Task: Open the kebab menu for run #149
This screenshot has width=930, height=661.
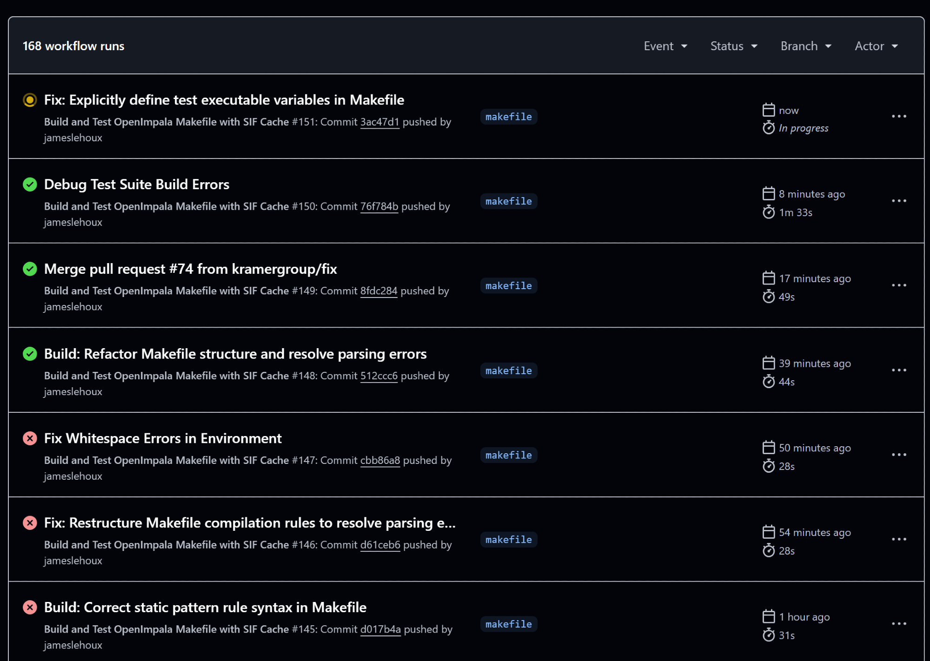Action: pos(898,285)
